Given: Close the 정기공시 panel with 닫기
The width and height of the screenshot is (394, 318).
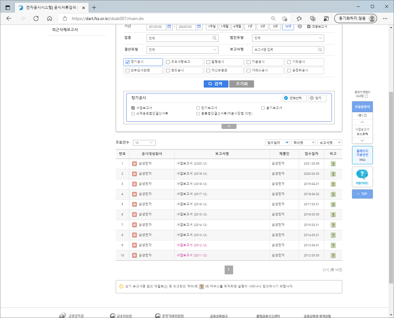Looking at the screenshot, I should pos(317,98).
